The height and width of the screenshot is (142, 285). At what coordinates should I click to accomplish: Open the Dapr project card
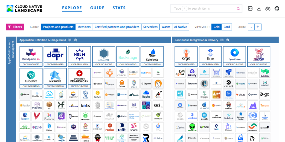pyautogui.click(x=55, y=56)
